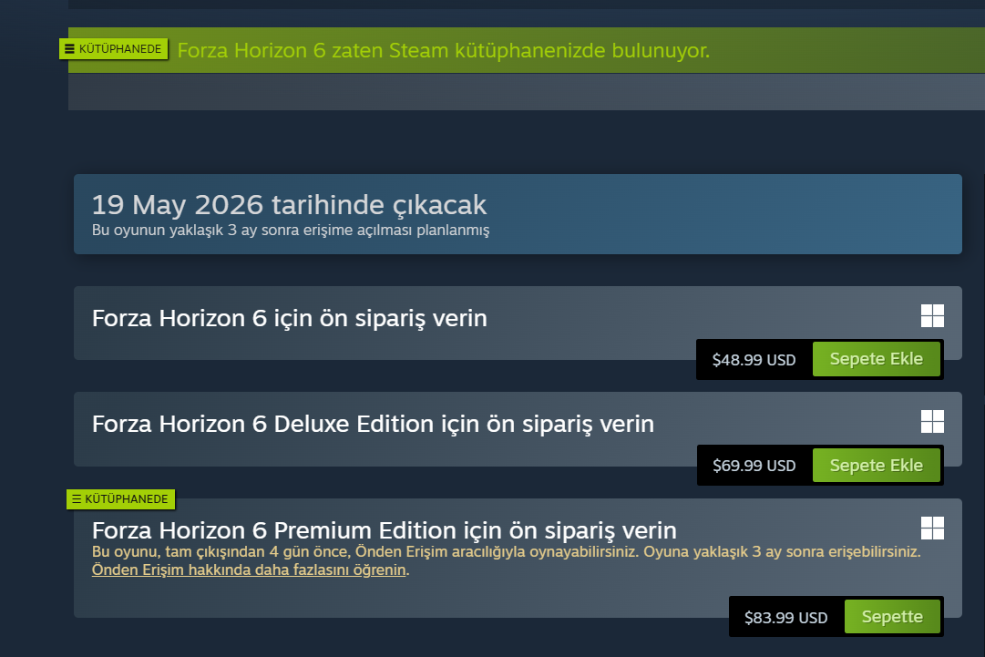This screenshot has width=985, height=657.
Task: Click KÜTÜPHANEDE badge beside the green banner
Action: [113, 48]
